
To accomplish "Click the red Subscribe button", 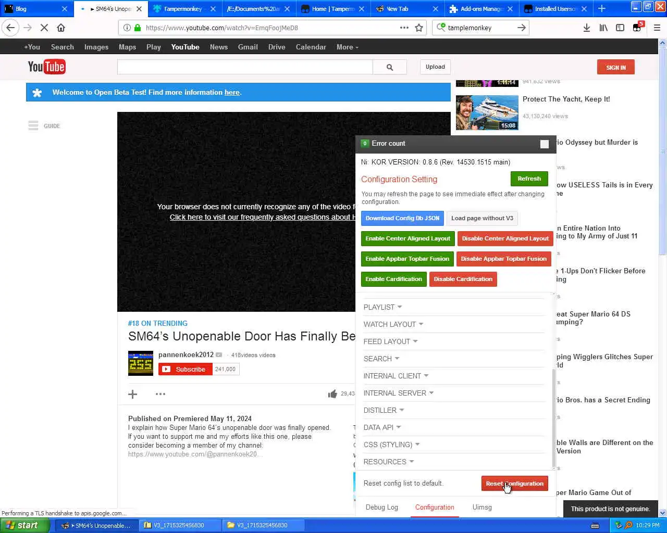I will (x=185, y=369).
